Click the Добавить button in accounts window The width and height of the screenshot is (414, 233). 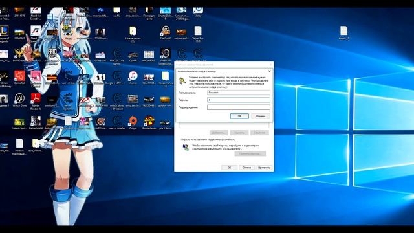click(219, 133)
